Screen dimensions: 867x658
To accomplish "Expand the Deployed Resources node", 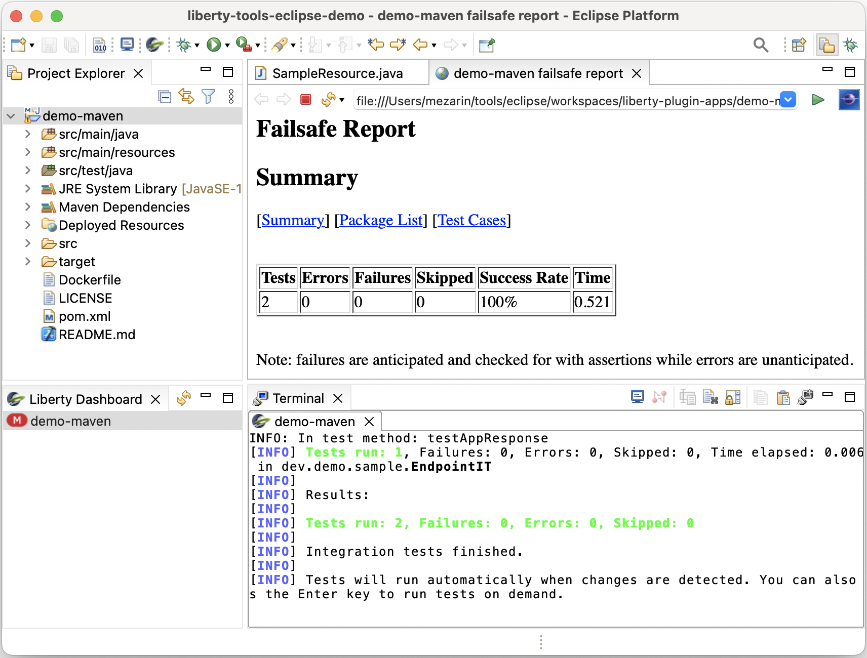I will coord(28,225).
